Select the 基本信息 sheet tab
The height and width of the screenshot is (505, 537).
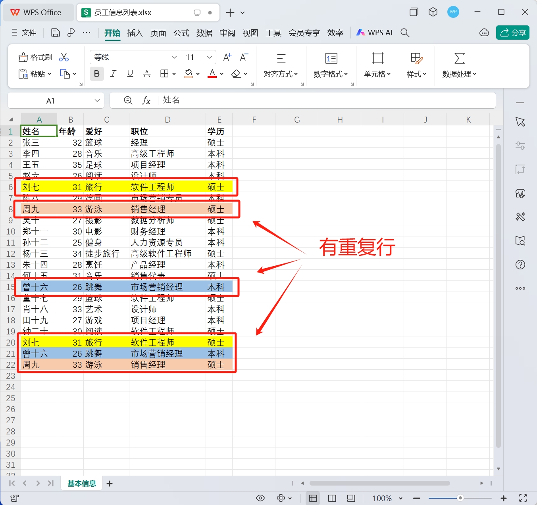coord(82,483)
